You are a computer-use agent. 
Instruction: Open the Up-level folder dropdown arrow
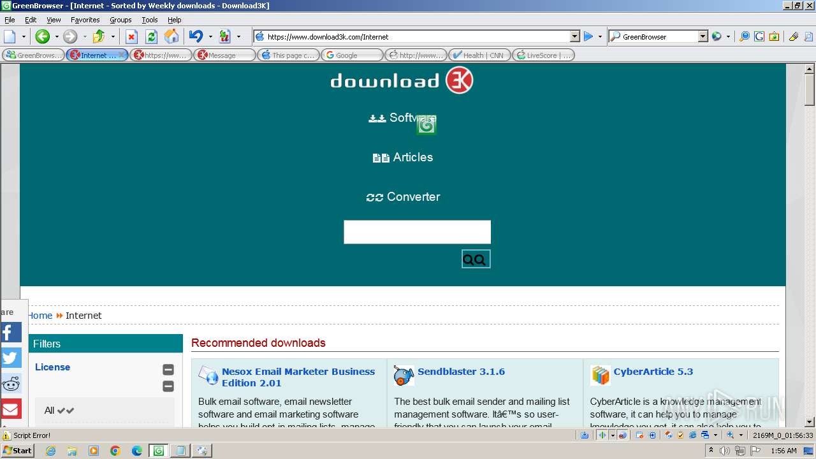pyautogui.click(x=113, y=36)
